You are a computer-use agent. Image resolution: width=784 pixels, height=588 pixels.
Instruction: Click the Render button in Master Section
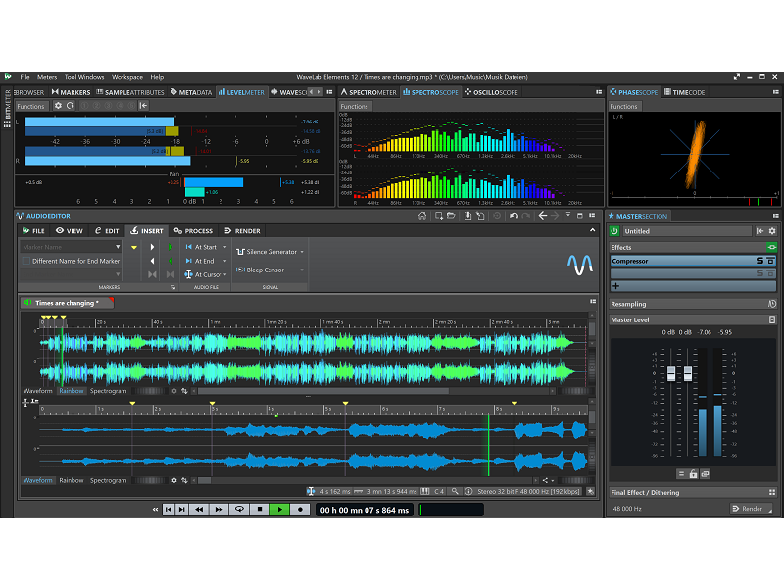(x=751, y=509)
